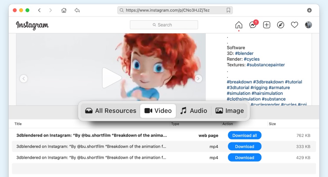This screenshot has width=328, height=177.
Task: Open downloads via the download arrow icon
Action: coord(309,10)
